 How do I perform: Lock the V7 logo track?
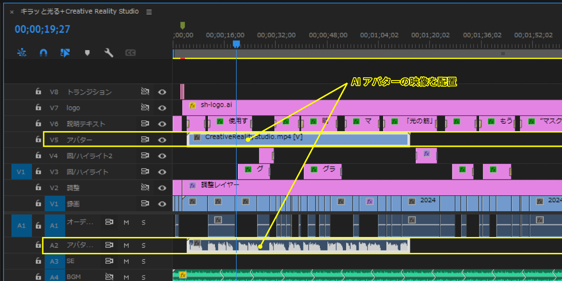click(38, 108)
